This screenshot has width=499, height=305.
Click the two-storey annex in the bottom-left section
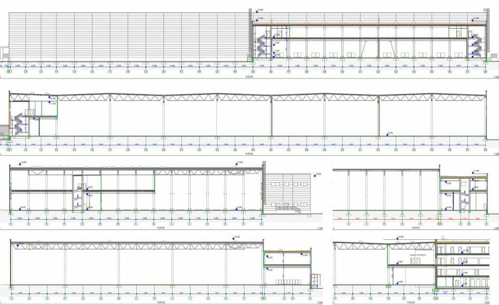click(x=288, y=268)
